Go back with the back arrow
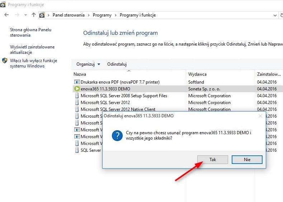283x202 pixels. coord(6,15)
